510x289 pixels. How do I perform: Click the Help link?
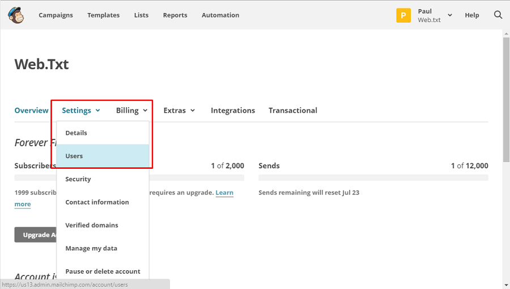click(471, 15)
